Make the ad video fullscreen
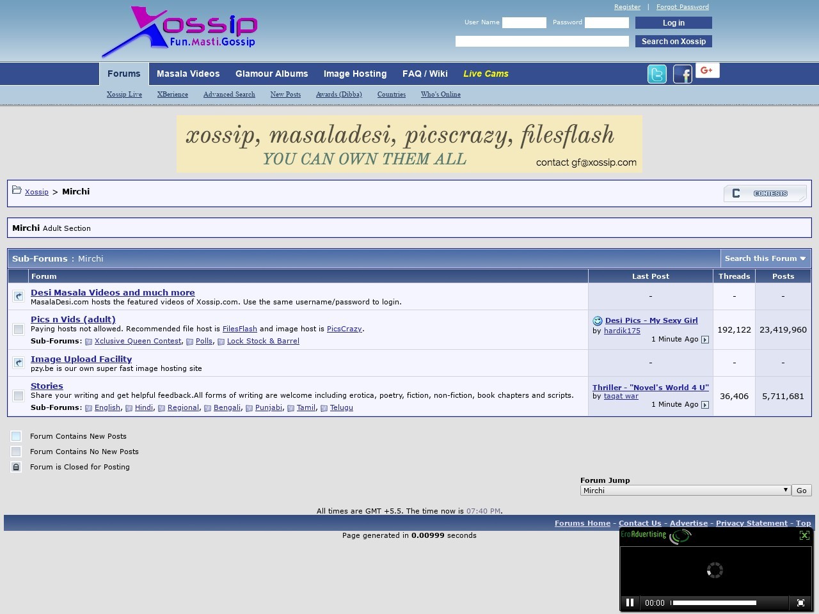819x614 pixels. (x=800, y=602)
